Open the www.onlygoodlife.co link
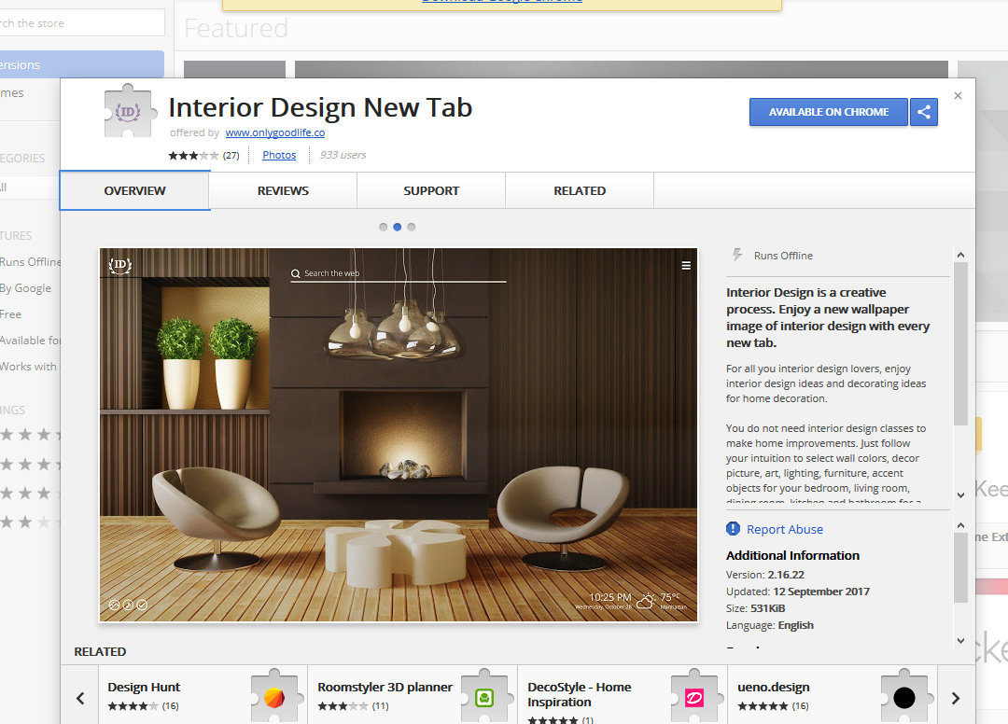The height and width of the screenshot is (724, 1008). pos(274,132)
